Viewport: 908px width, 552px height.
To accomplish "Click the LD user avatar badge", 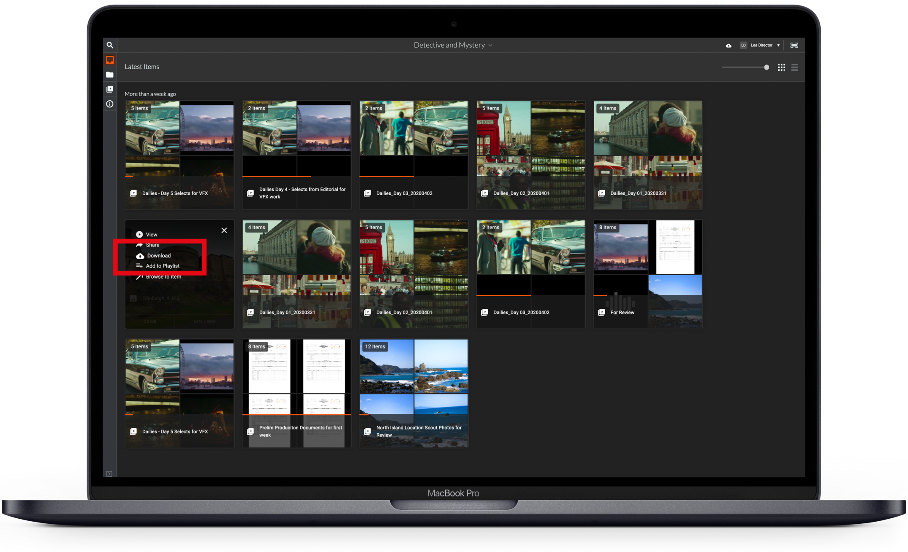I will 743,45.
